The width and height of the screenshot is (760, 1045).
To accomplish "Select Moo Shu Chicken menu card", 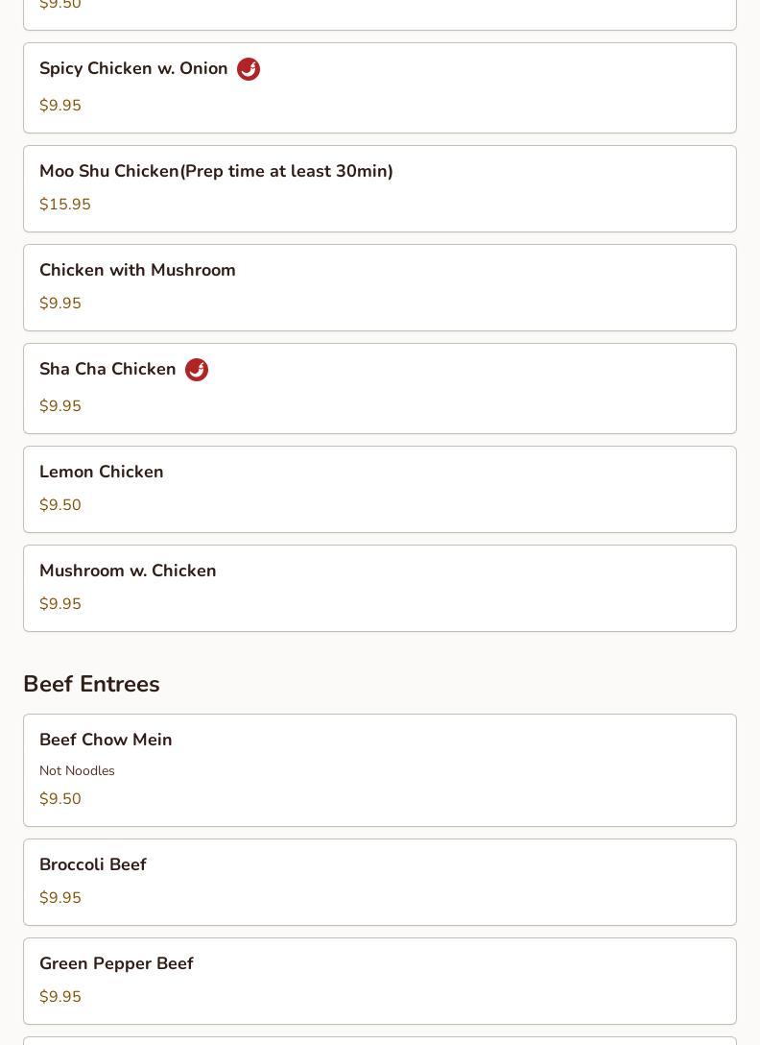I will click(x=380, y=188).
